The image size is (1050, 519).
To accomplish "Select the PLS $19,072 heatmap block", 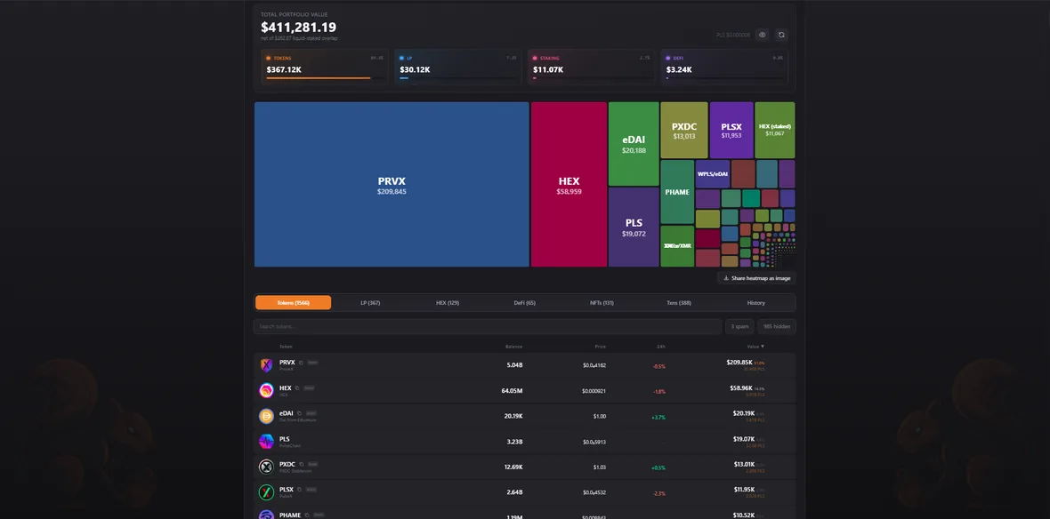I will pos(634,228).
